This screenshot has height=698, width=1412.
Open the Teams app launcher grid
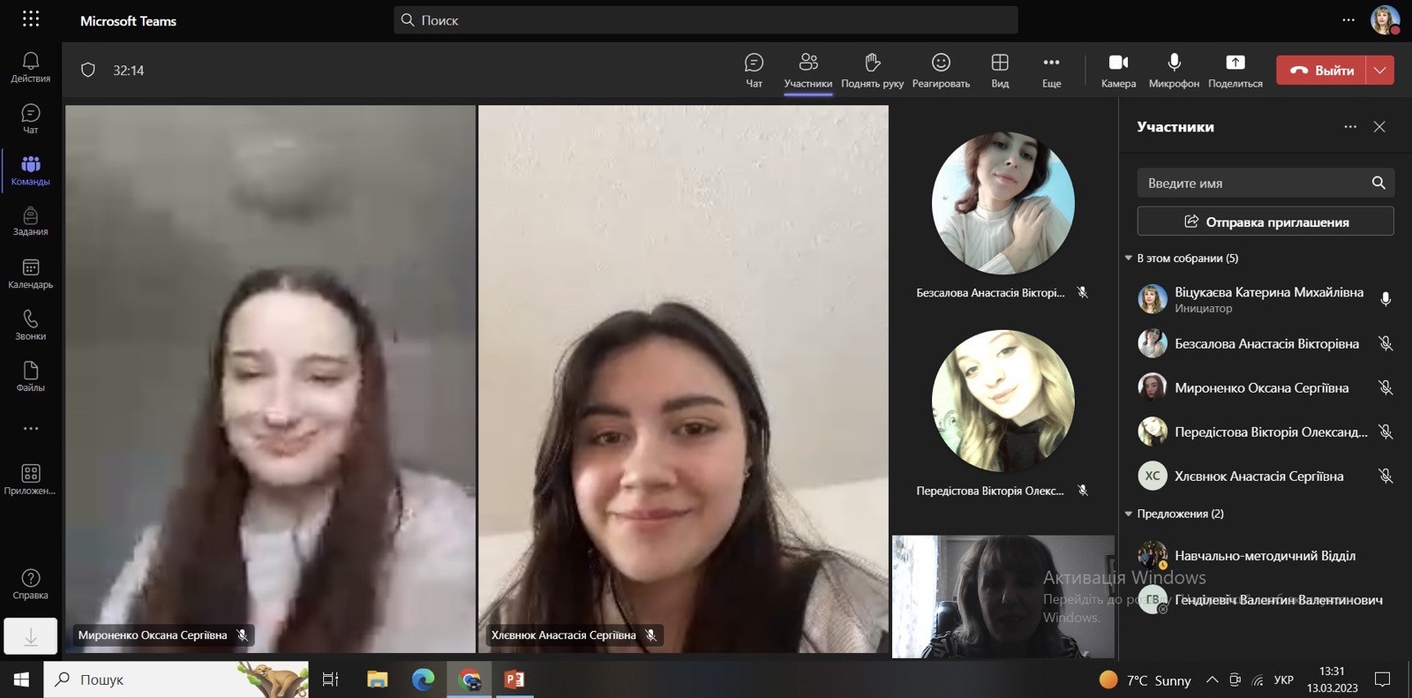pyautogui.click(x=31, y=19)
